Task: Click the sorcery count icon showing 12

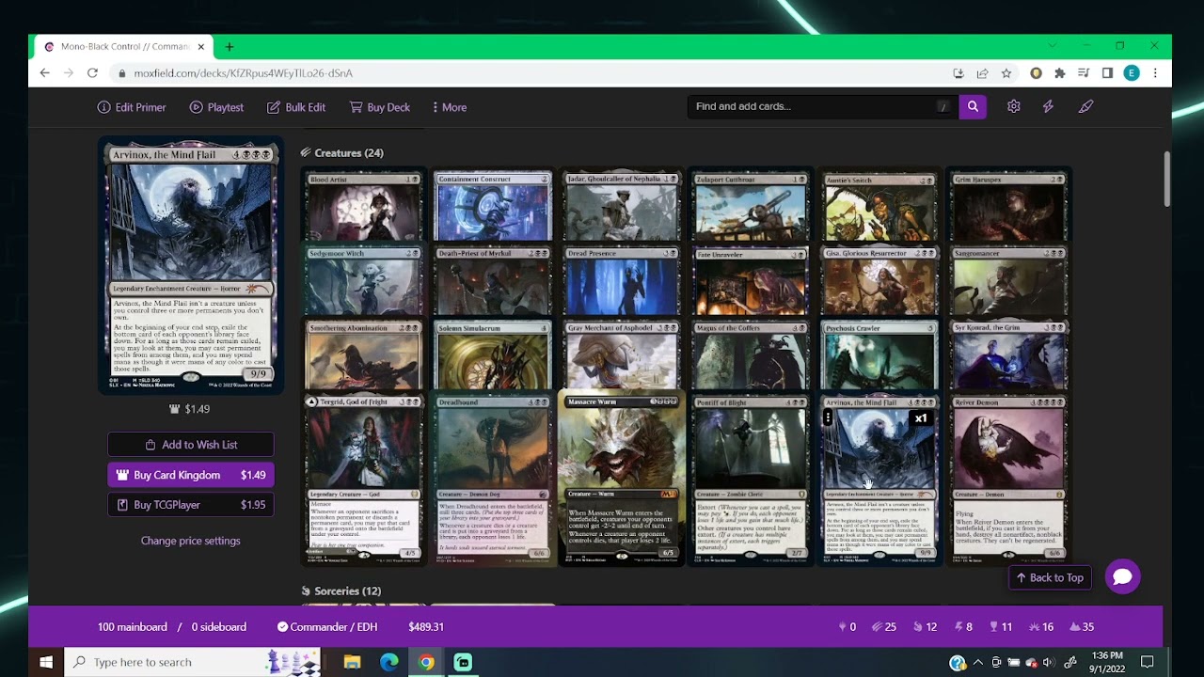Action: (x=918, y=626)
